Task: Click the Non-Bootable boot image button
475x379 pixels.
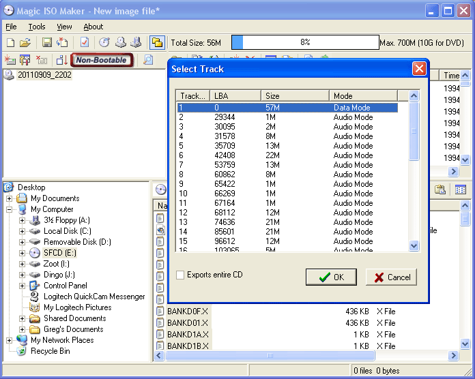Action: coord(101,60)
